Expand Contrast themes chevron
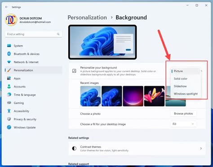The width and height of the screenshot is (213, 167). pos(201,148)
